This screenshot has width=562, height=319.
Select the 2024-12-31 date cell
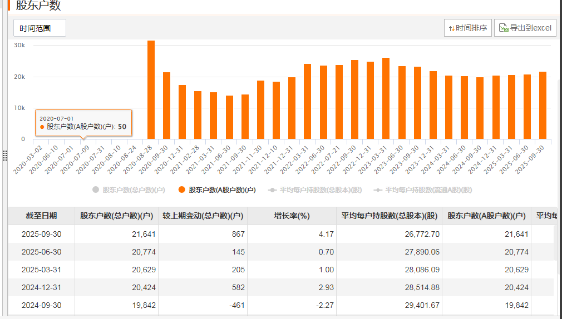pyautogui.click(x=41, y=287)
